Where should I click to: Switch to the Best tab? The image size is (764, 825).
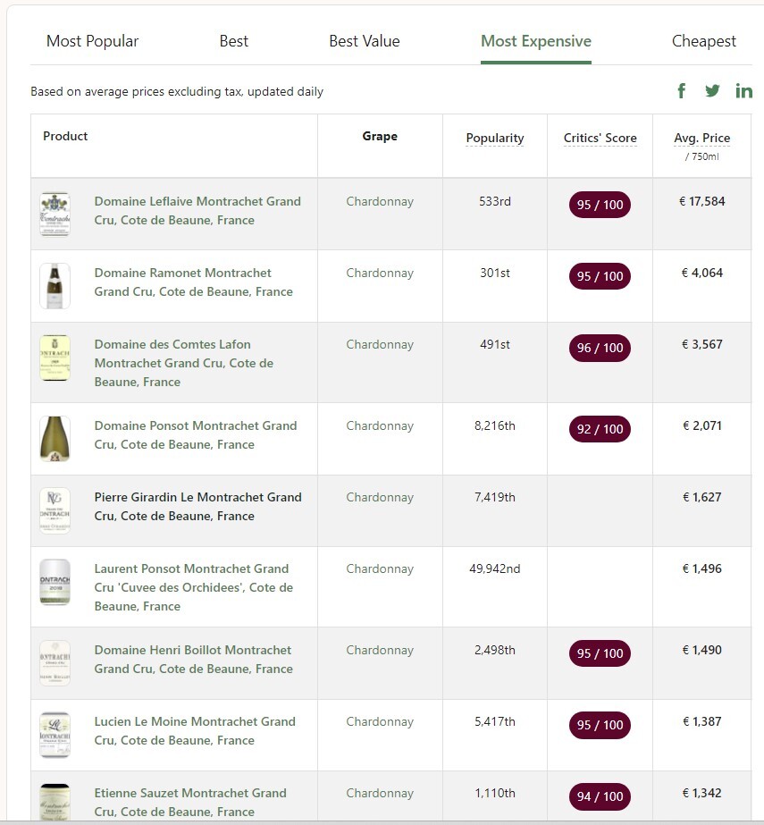click(234, 41)
